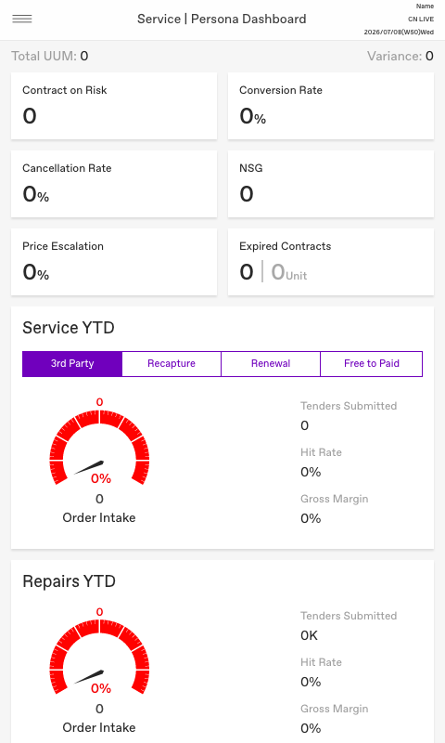The height and width of the screenshot is (743, 445).
Task: Click Order Intake label under Repairs YTD
Action: point(99,727)
